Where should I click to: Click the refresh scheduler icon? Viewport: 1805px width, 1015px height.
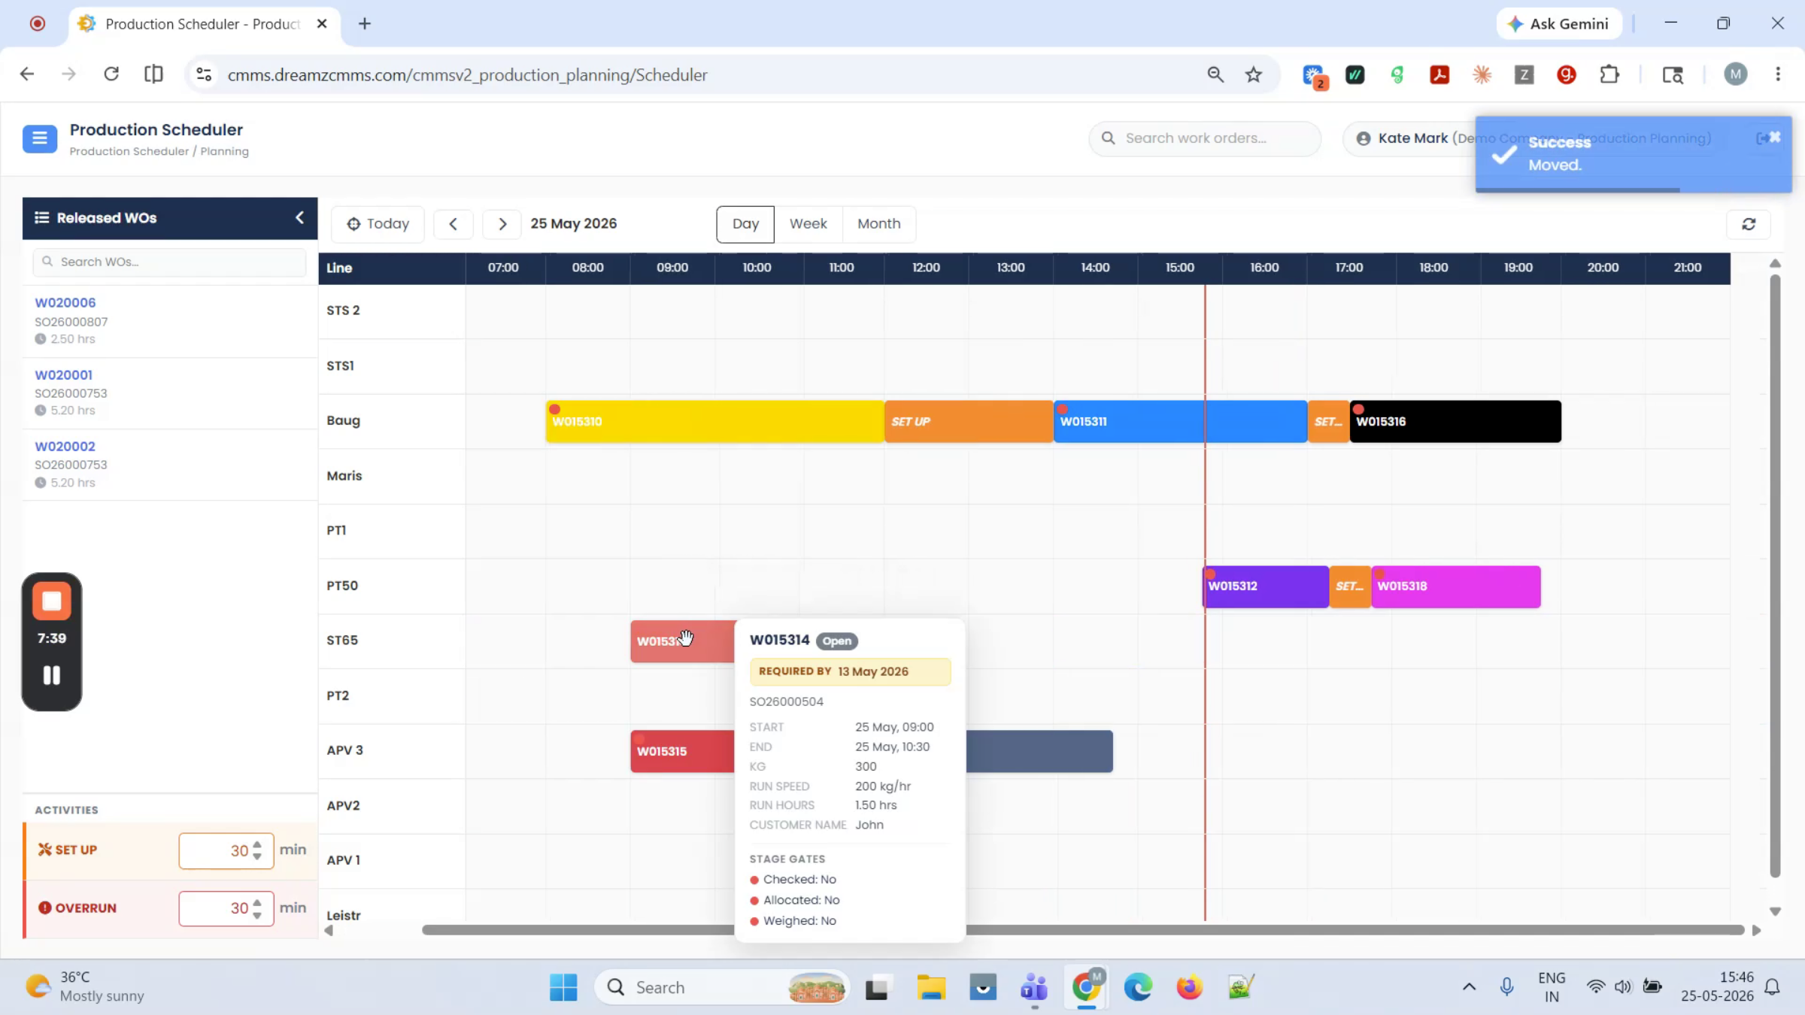coord(1749,224)
